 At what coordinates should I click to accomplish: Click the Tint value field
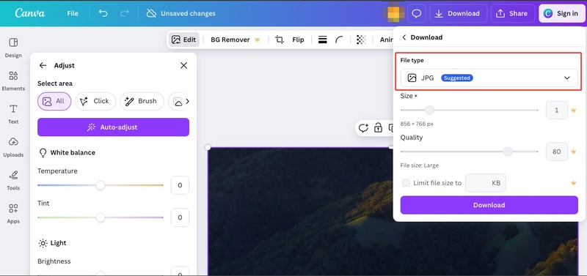[x=180, y=217]
